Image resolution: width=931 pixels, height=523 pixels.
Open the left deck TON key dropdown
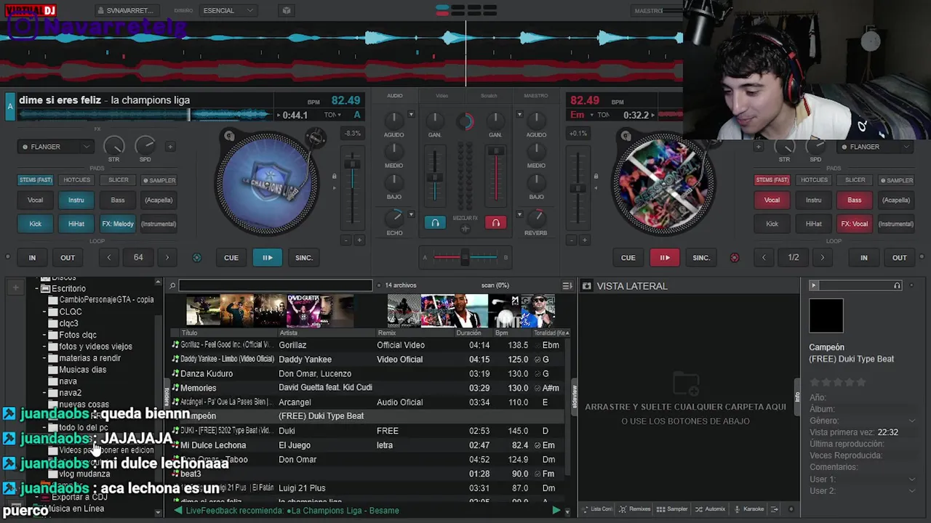point(332,115)
